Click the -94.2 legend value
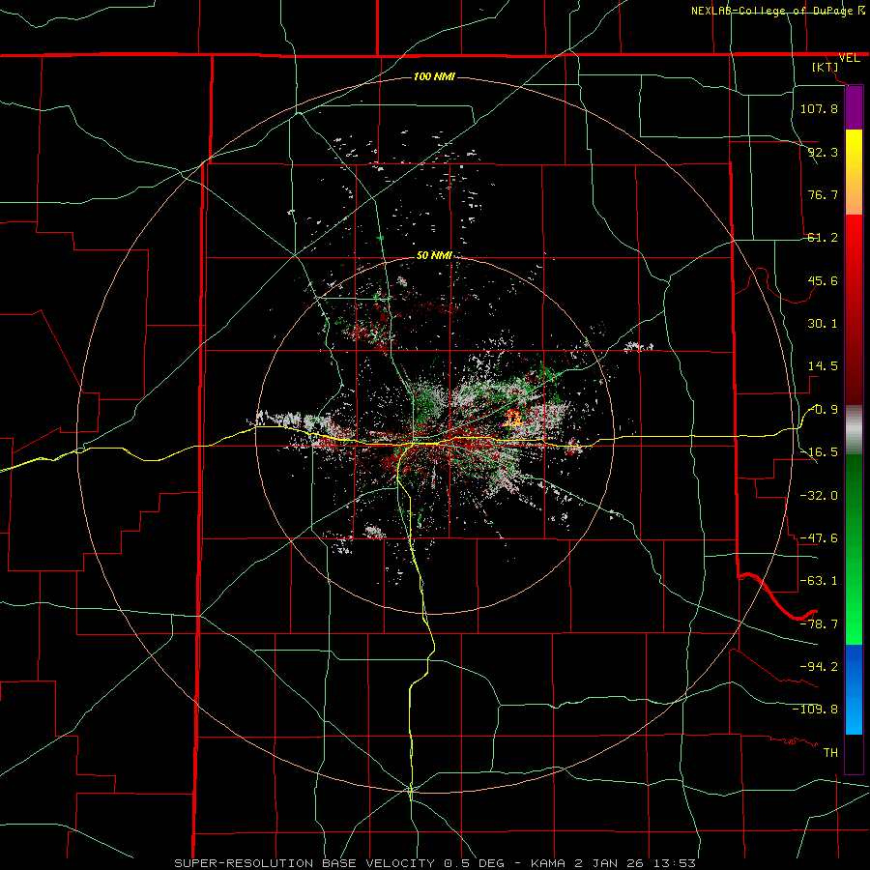Image resolution: width=870 pixels, height=870 pixels. [819, 666]
